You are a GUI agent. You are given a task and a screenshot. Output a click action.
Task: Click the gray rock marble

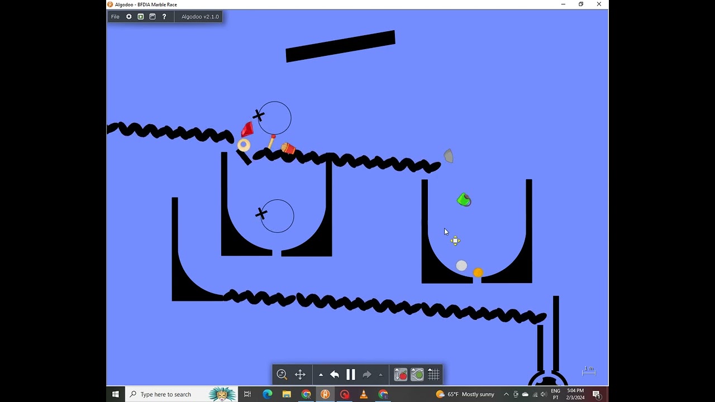pyautogui.click(x=449, y=156)
